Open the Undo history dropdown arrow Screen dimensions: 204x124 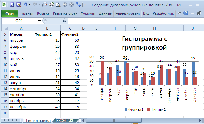click(x=30, y=5)
